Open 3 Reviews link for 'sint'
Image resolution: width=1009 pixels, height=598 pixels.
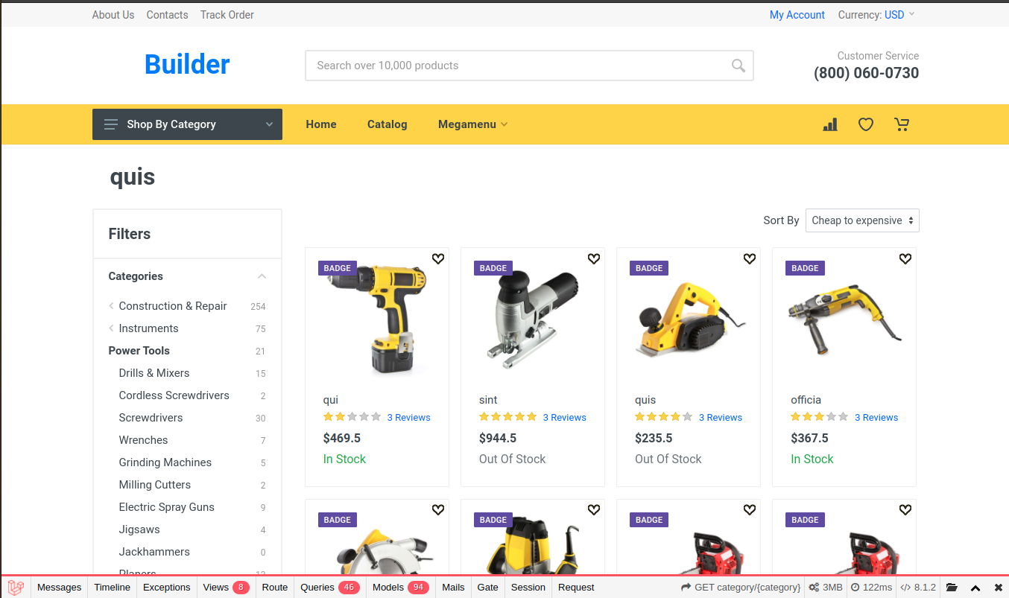[x=565, y=418]
